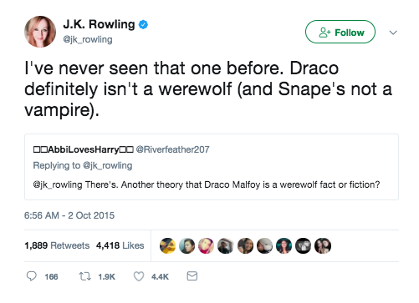Click the direct message envelope icon

click(192, 276)
